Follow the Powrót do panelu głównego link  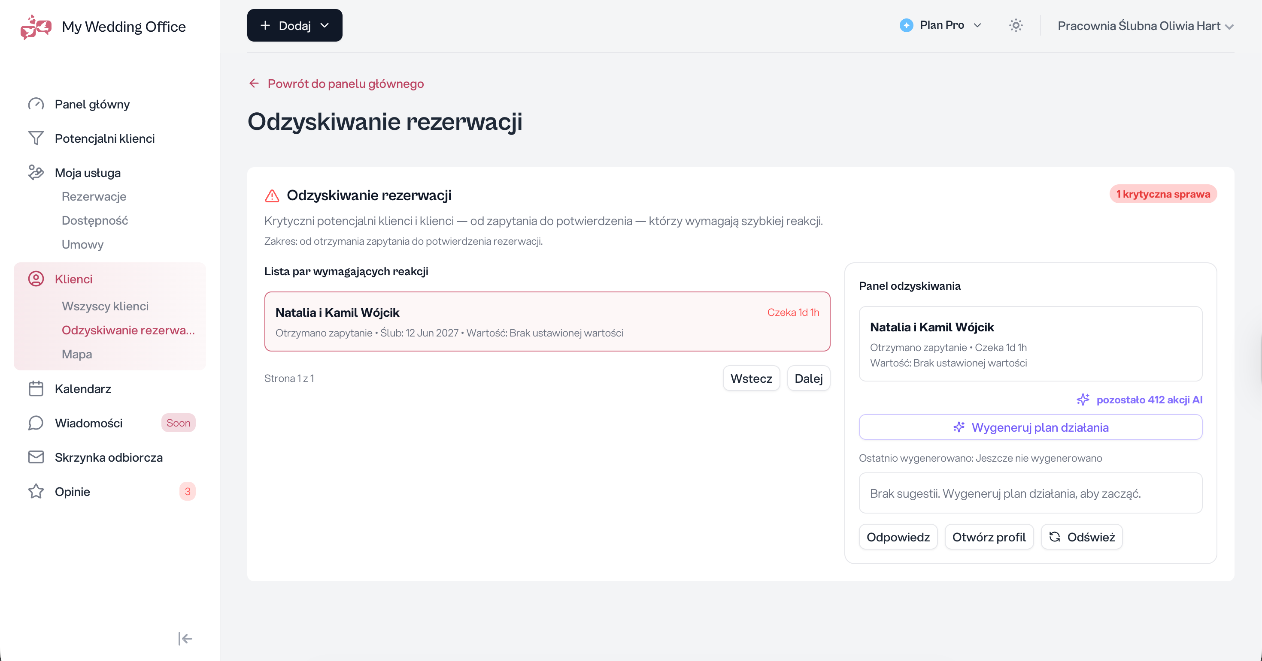(346, 84)
